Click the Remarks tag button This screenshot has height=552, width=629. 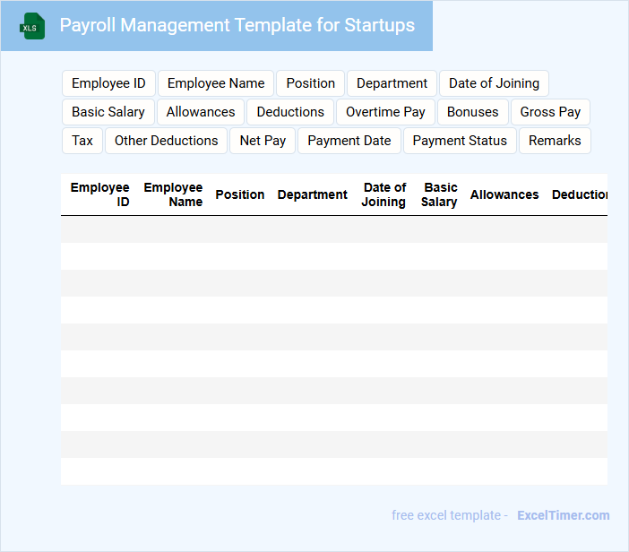555,141
